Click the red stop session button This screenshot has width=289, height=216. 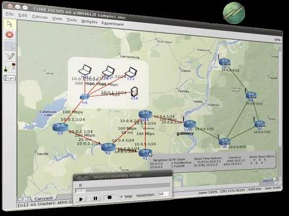click(10, 35)
